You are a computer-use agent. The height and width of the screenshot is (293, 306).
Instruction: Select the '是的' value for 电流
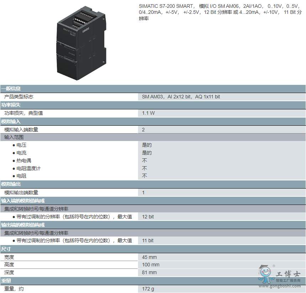[x=147, y=153]
